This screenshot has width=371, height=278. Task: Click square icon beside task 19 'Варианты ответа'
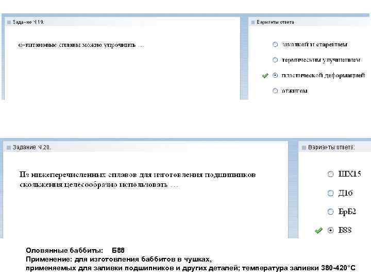tap(252, 22)
